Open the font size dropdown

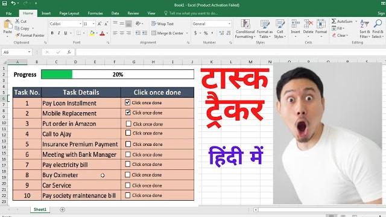click(x=93, y=24)
